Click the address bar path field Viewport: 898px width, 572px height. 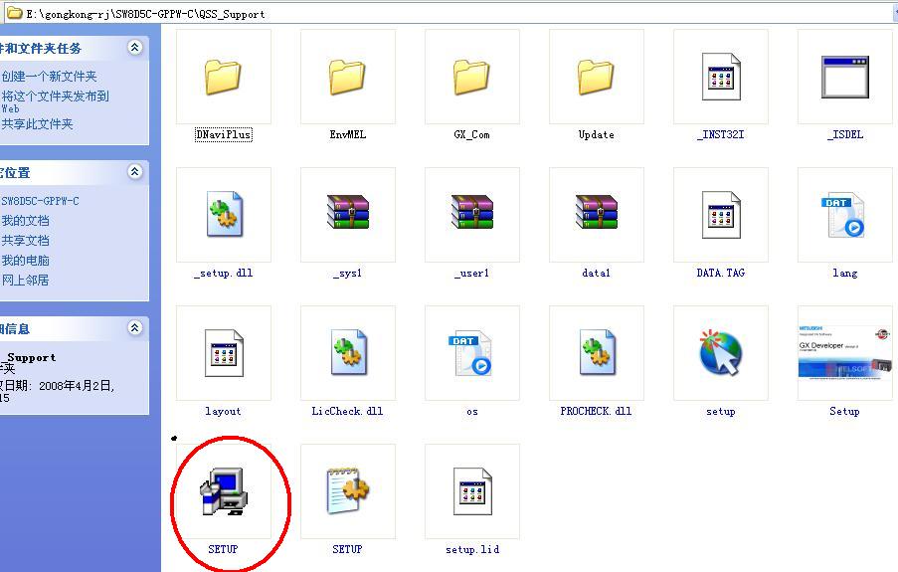(x=398, y=14)
